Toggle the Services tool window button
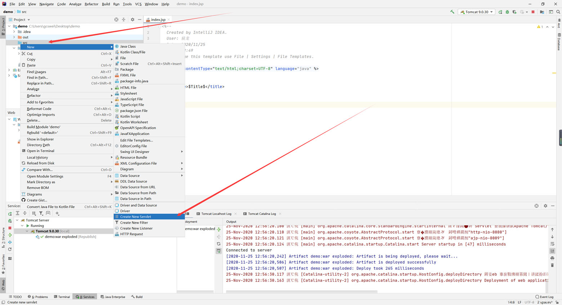562x305 pixels. pyautogui.click(x=85, y=297)
